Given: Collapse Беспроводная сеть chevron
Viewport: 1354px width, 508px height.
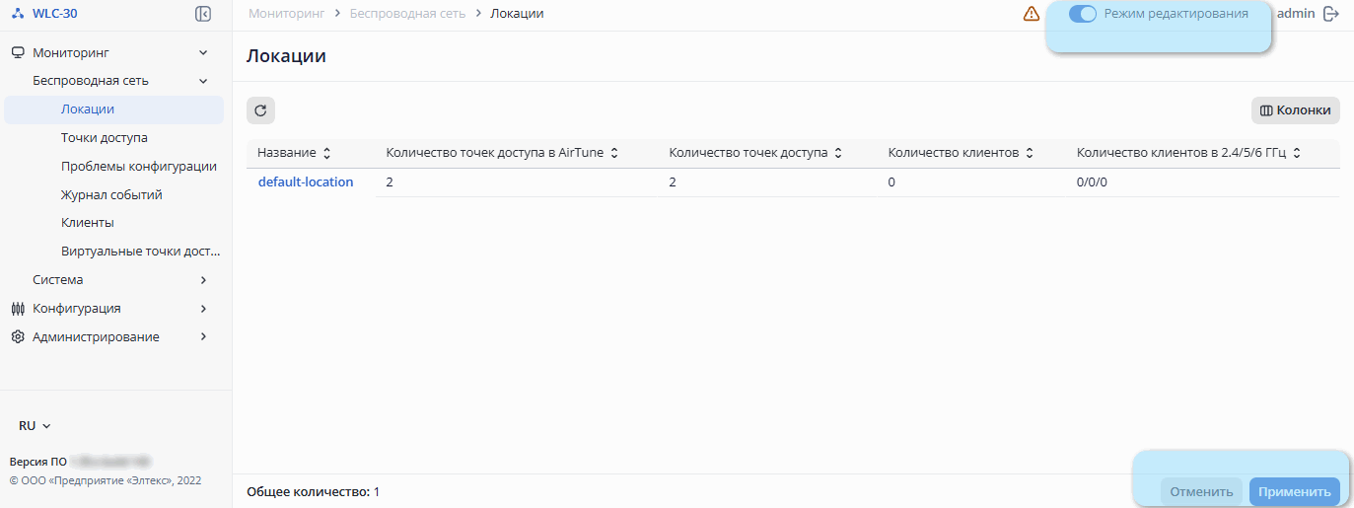Looking at the screenshot, I should coord(203,81).
